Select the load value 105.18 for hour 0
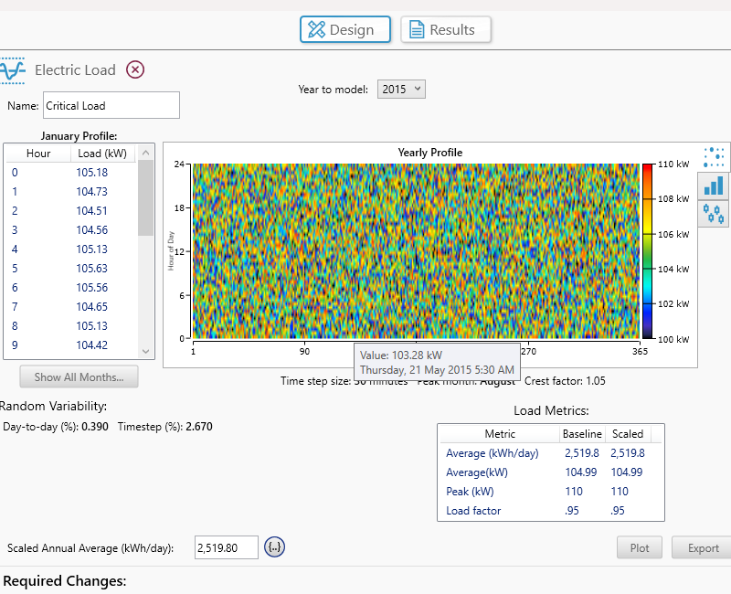This screenshot has height=594, width=731. pos(92,173)
